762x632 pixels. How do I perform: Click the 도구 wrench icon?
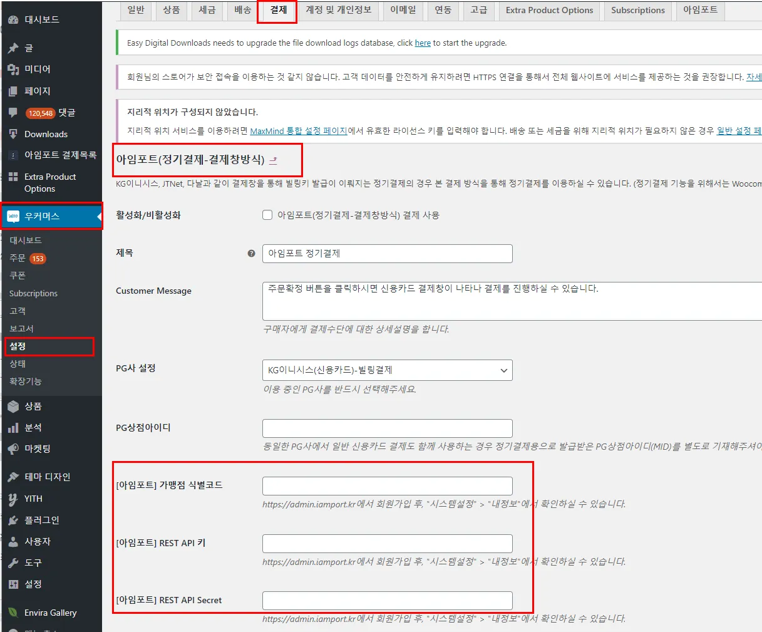[x=13, y=563]
